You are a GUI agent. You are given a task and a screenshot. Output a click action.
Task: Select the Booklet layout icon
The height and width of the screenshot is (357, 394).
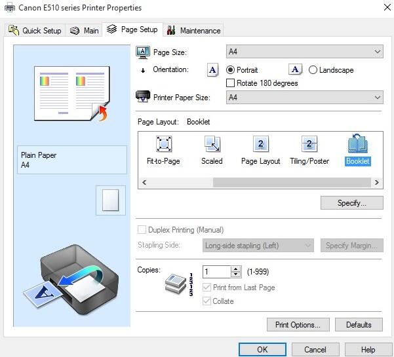coord(358,143)
